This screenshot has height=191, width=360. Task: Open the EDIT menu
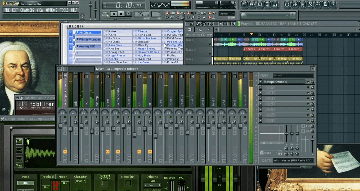coord(15,10)
